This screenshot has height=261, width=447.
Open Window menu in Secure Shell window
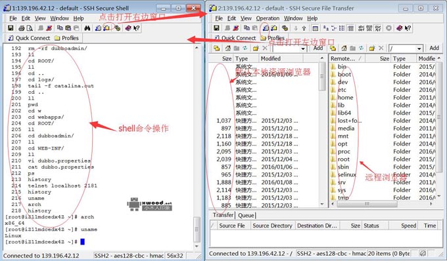coord(60,18)
